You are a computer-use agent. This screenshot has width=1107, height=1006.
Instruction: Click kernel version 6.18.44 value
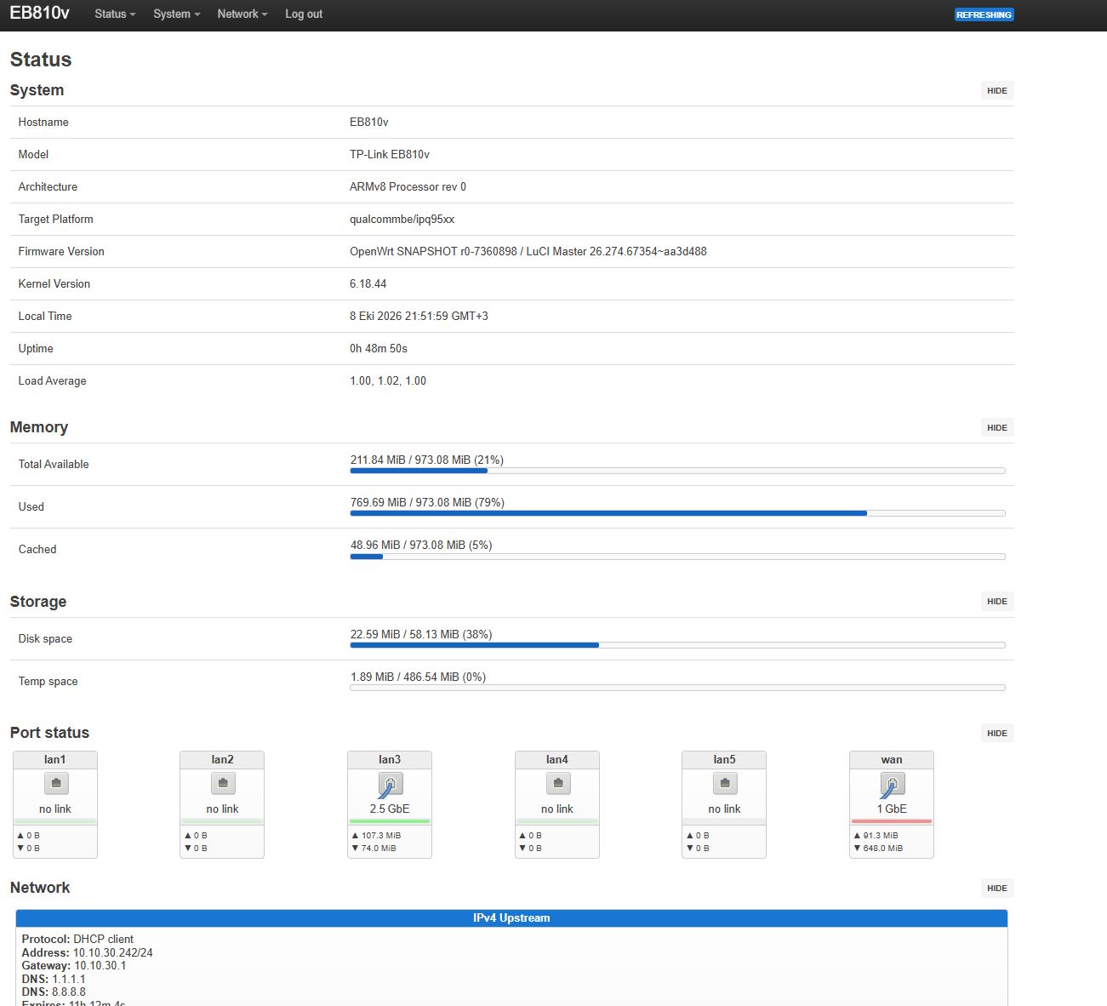click(368, 284)
